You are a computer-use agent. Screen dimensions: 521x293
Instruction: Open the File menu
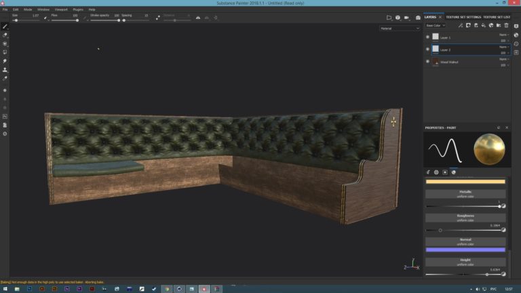click(x=5, y=9)
